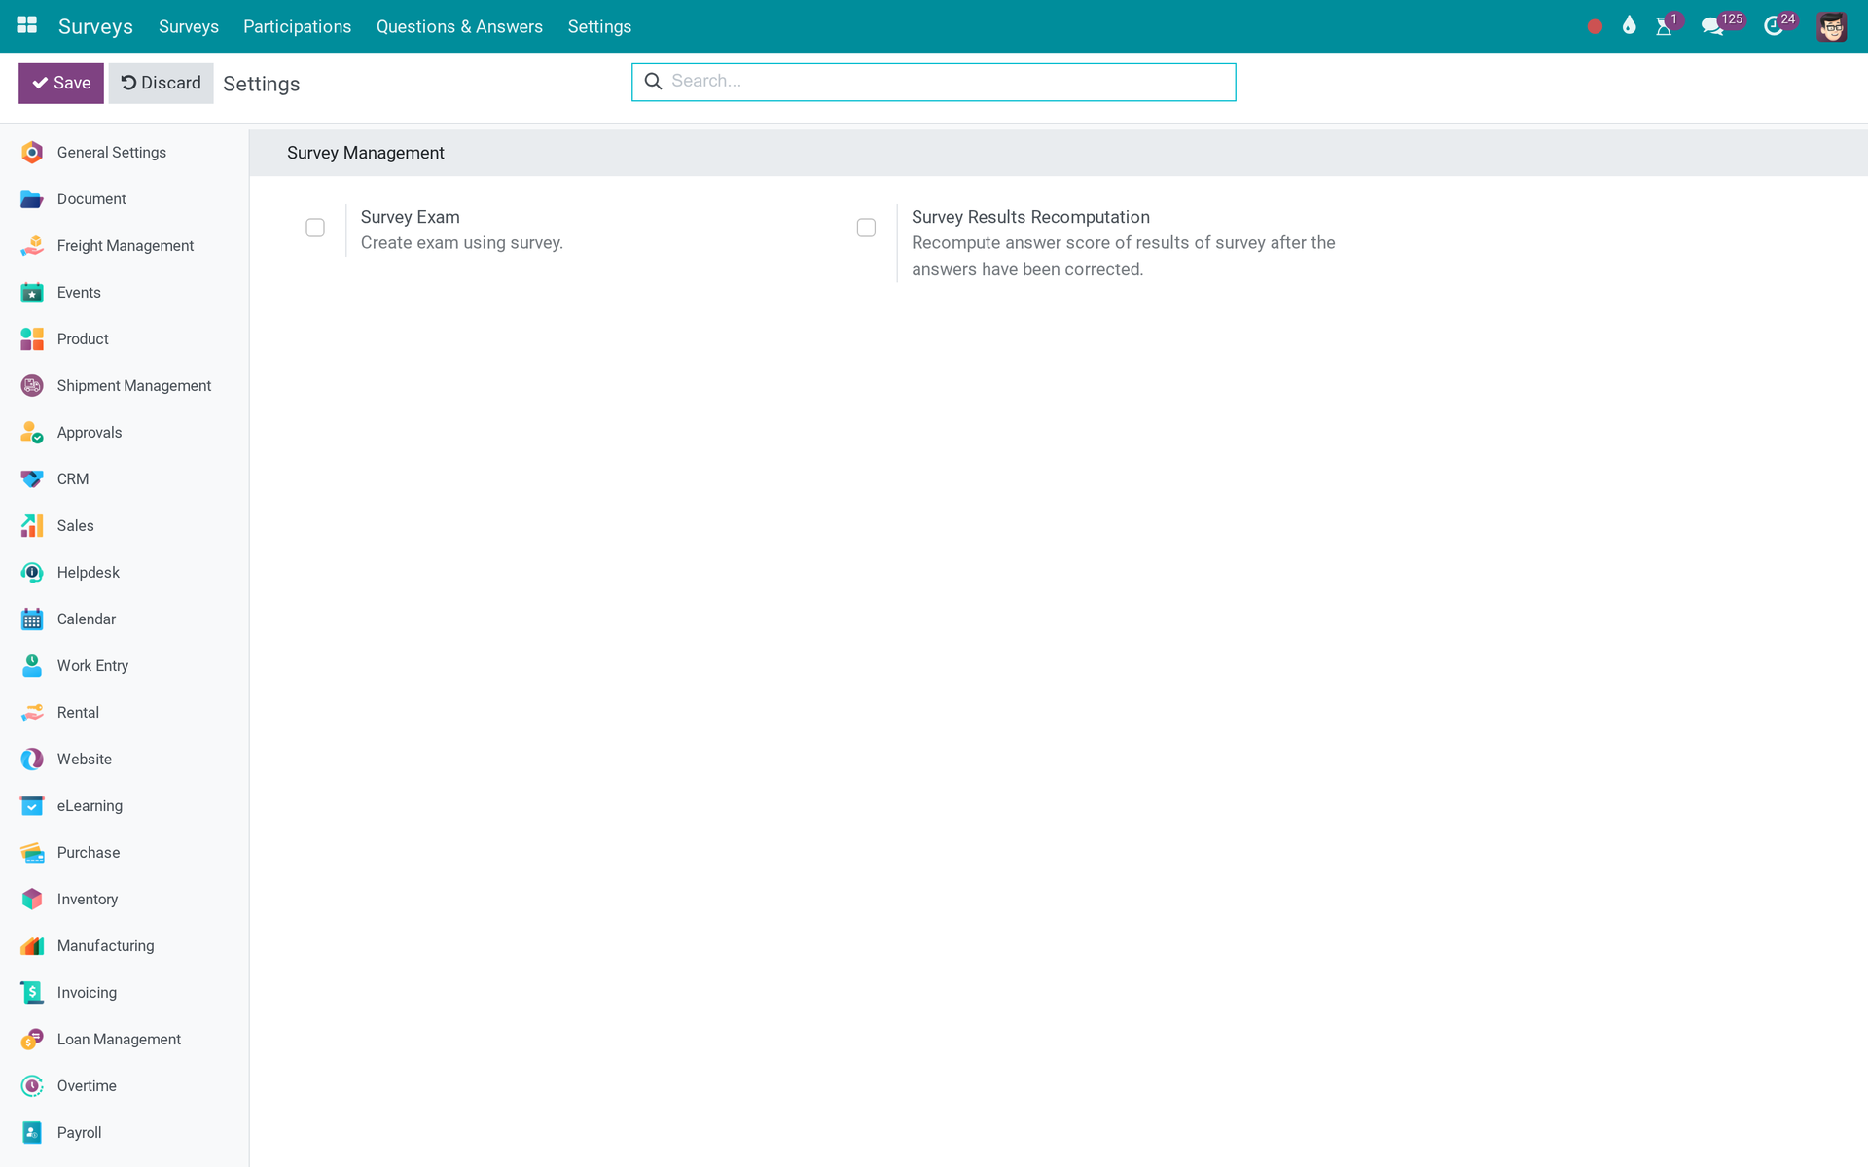Select the Helpdesk sidebar label
Screen dimensions: 1868x1167
89,572
